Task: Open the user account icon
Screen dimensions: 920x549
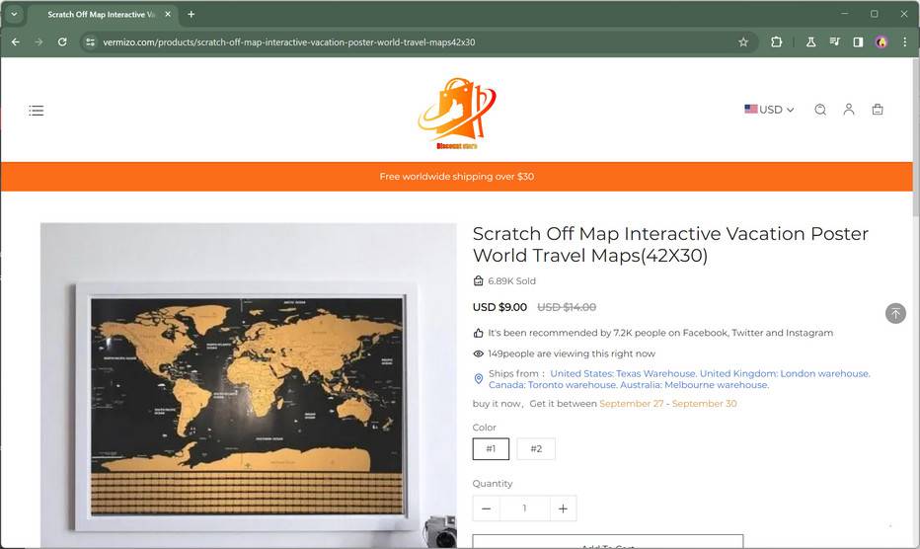Action: click(848, 110)
